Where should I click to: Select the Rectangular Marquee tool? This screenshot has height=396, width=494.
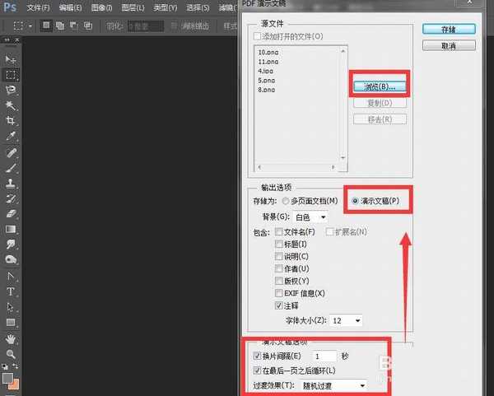pyautogui.click(x=11, y=75)
